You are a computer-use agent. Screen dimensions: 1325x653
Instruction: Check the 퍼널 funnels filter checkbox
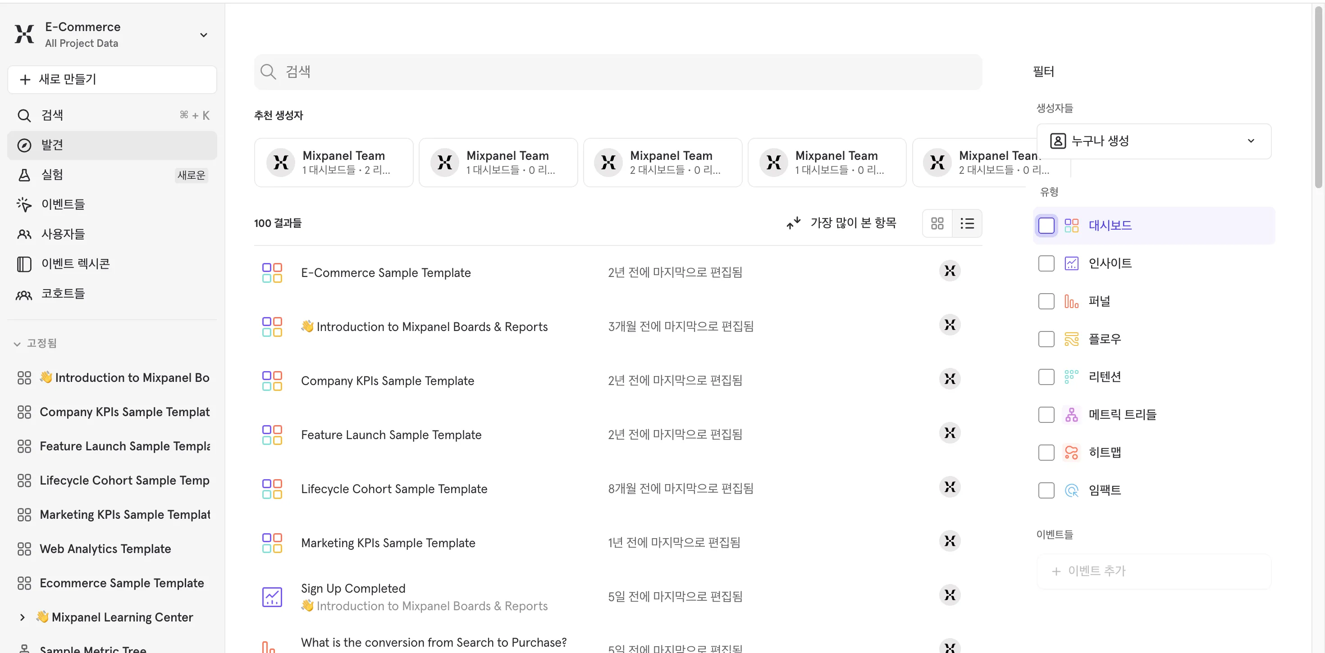(1046, 301)
